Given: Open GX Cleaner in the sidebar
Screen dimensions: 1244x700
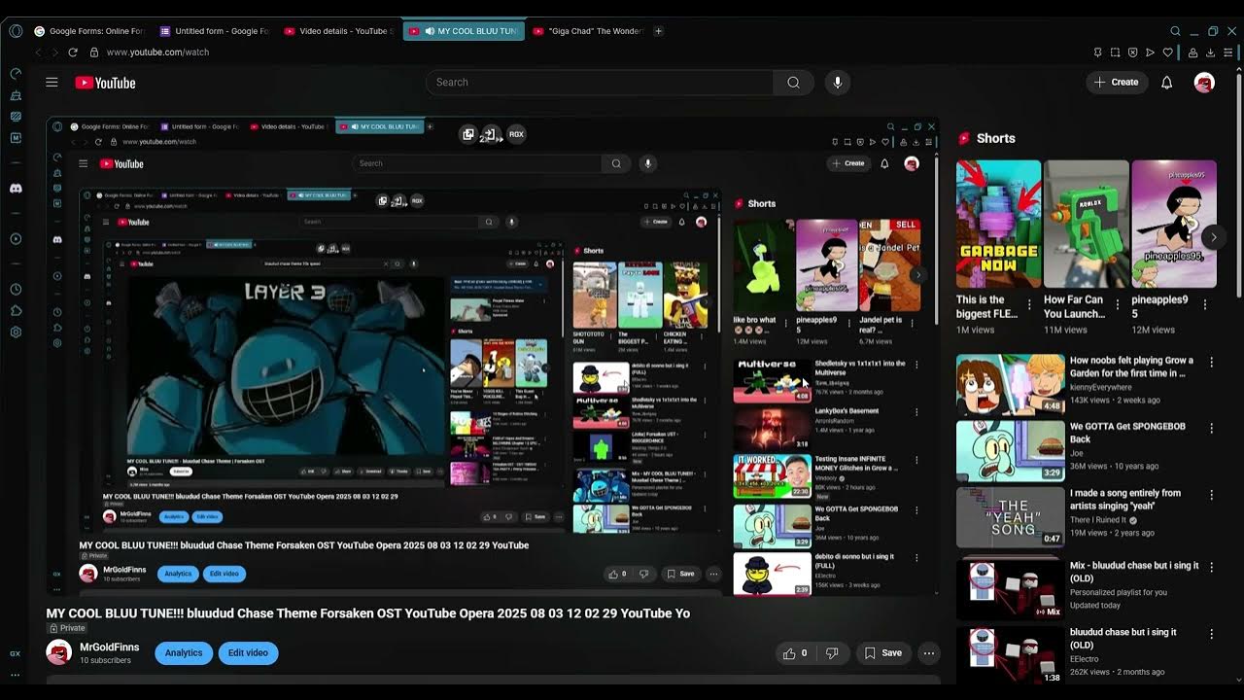Looking at the screenshot, I should click(x=16, y=95).
